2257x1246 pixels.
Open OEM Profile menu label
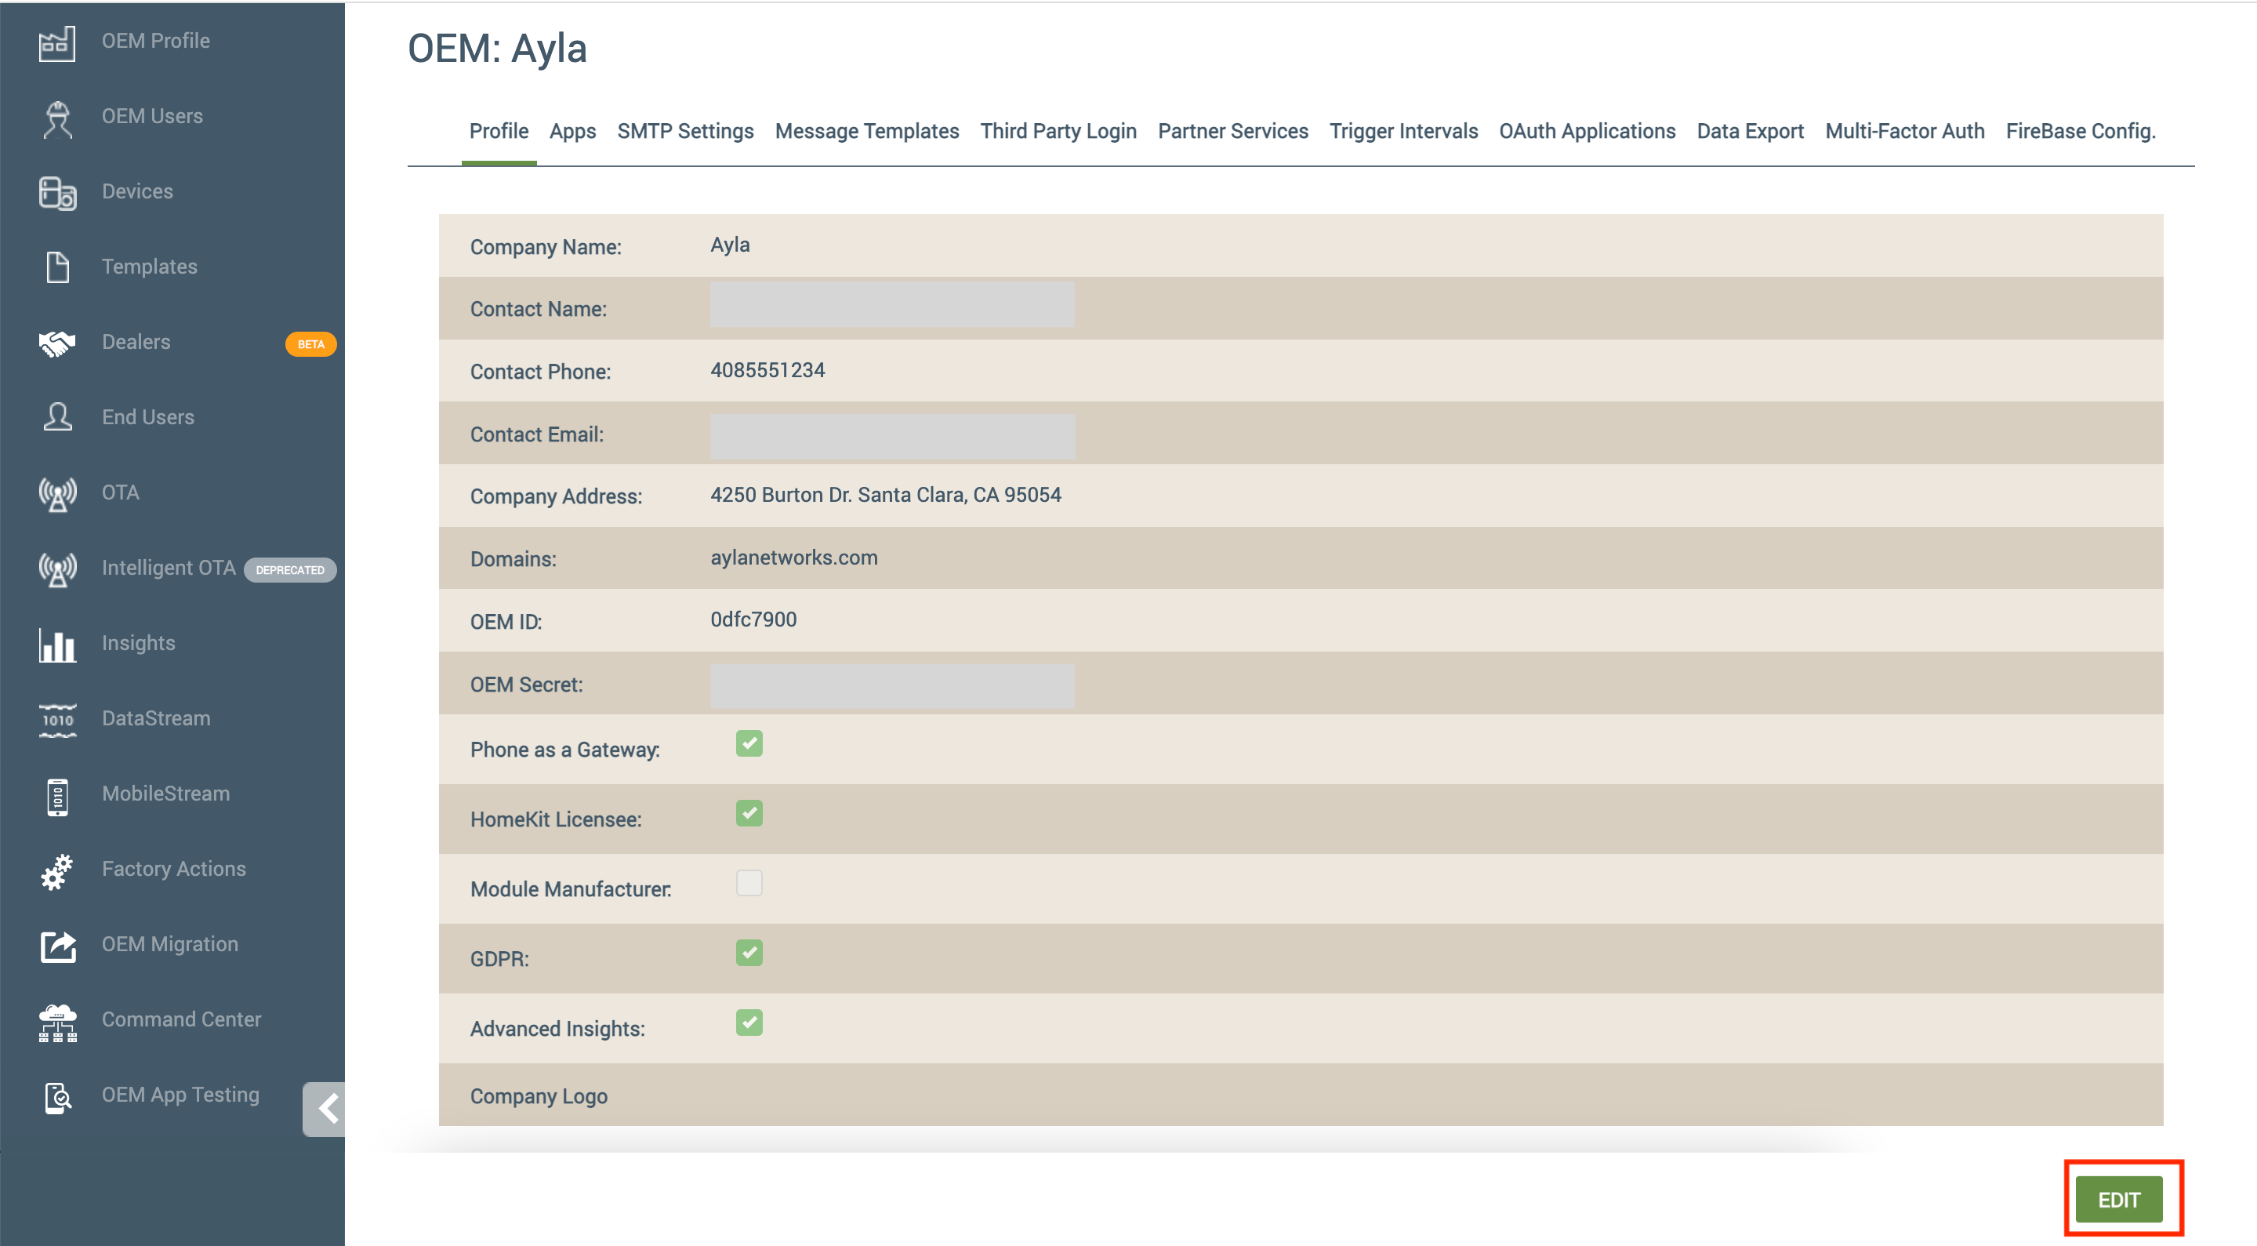pos(156,40)
